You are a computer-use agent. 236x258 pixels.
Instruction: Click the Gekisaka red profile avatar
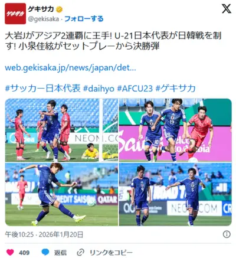tap(15, 14)
